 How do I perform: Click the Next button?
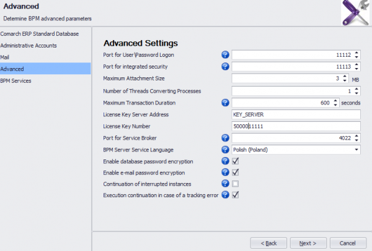coord(308,243)
